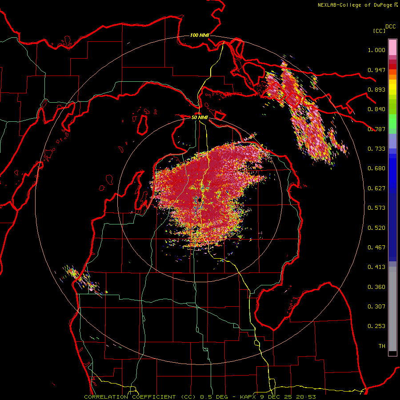
Task: Click the 0.893 scale value
Action: click(x=376, y=89)
